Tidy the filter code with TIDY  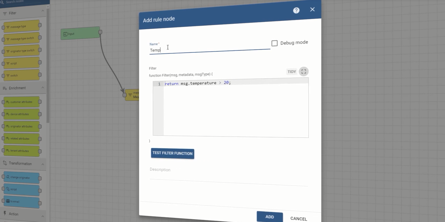click(292, 72)
